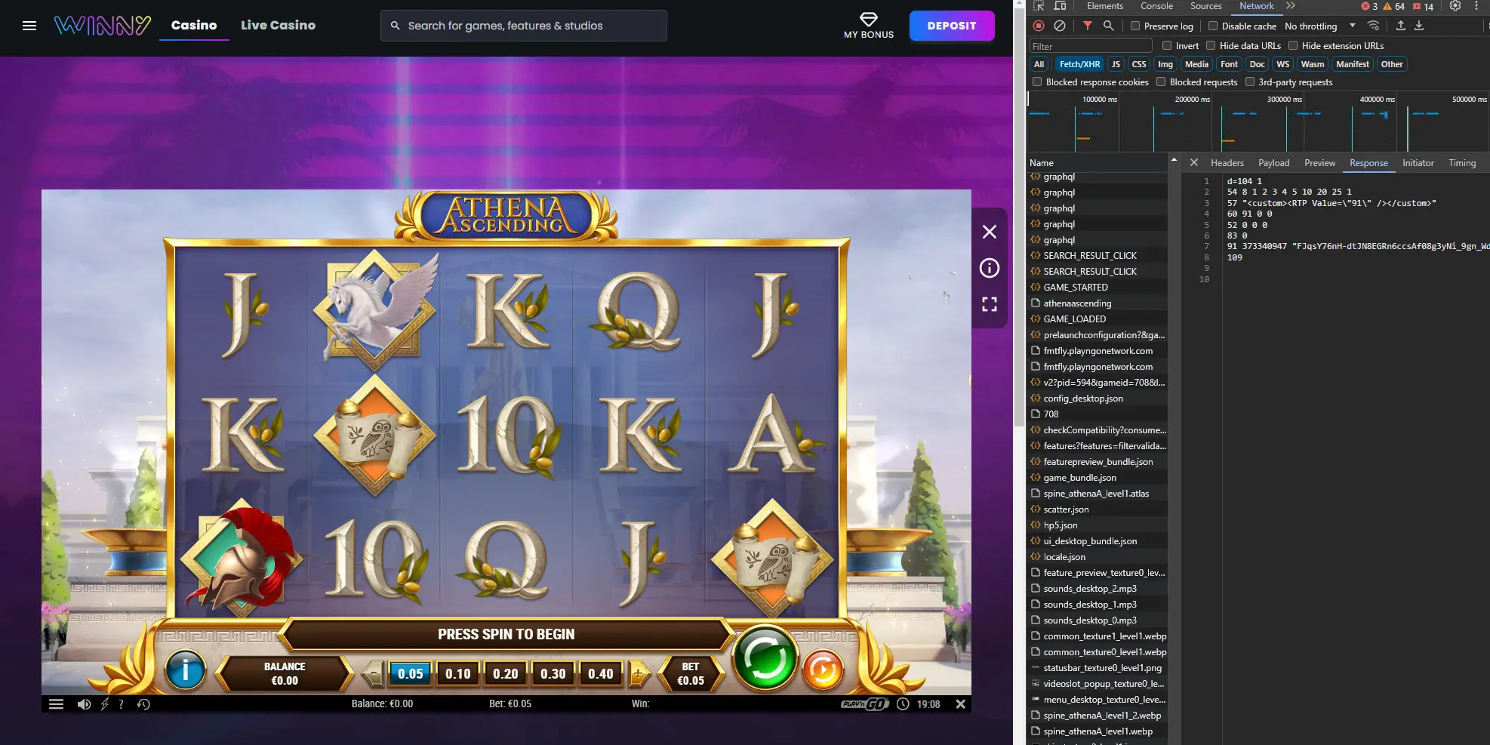Show more DevTools tabs chevron
Viewport: 1490px width, 745px height.
1291,6
